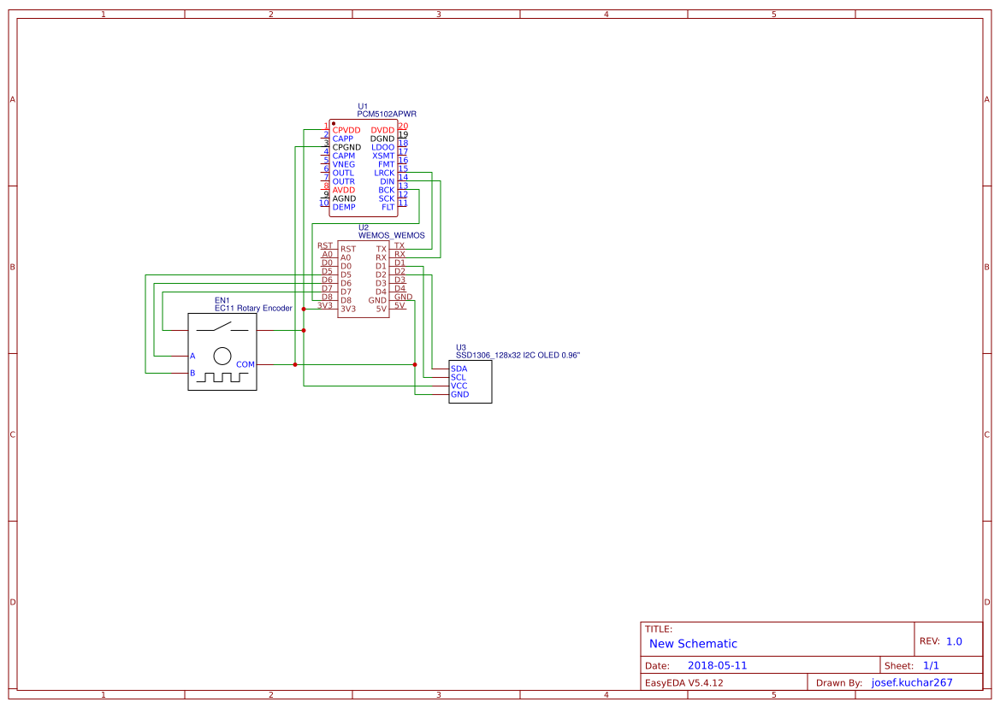Click the junction dot on the COM wire
The image size is (1000, 708).
pos(294,363)
